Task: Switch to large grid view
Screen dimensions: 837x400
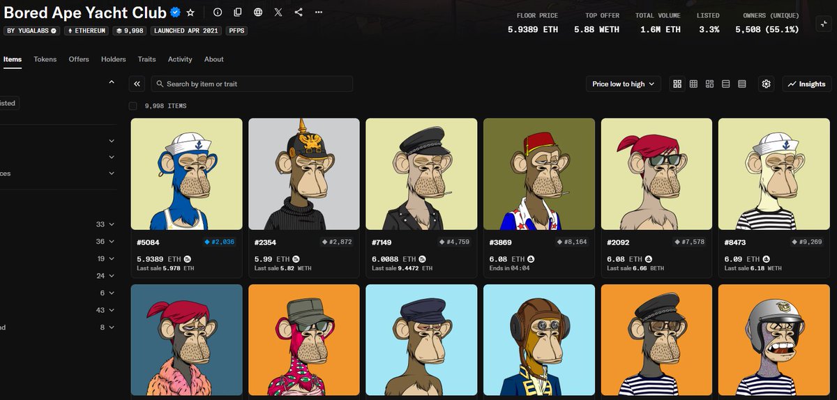Action: coord(677,84)
